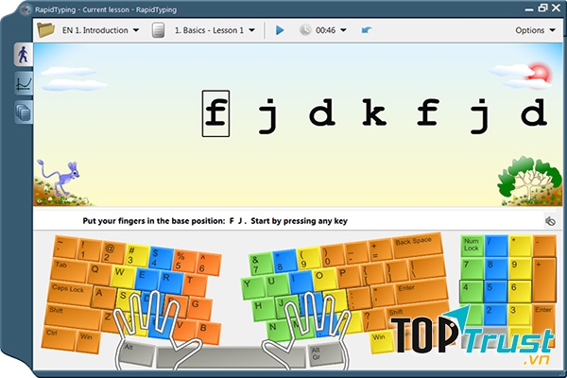
Task: Open the course folder icon
Action: [x=46, y=30]
